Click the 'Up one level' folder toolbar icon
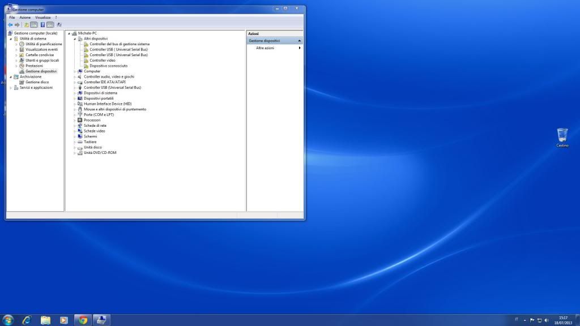Screen dimensions: 580x326 click(26, 25)
